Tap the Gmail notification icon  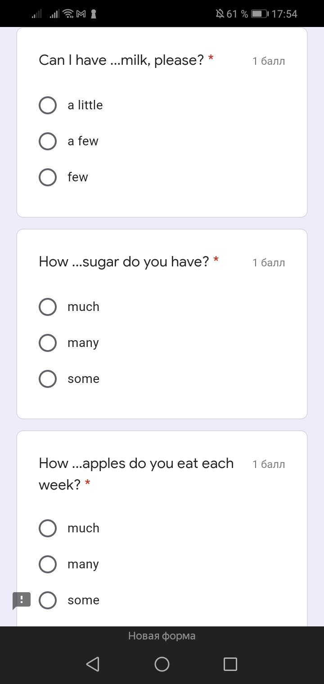81,14
